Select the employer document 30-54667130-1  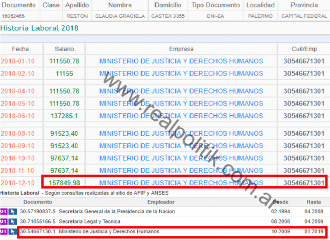point(38,231)
